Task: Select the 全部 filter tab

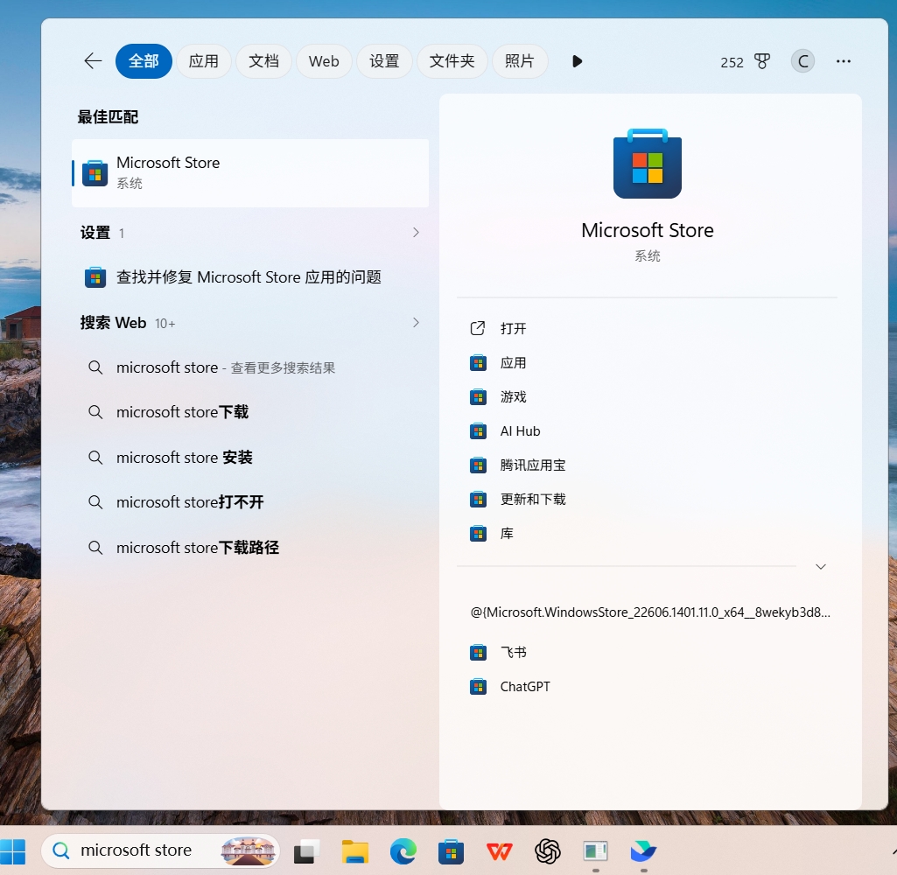Action: point(144,61)
